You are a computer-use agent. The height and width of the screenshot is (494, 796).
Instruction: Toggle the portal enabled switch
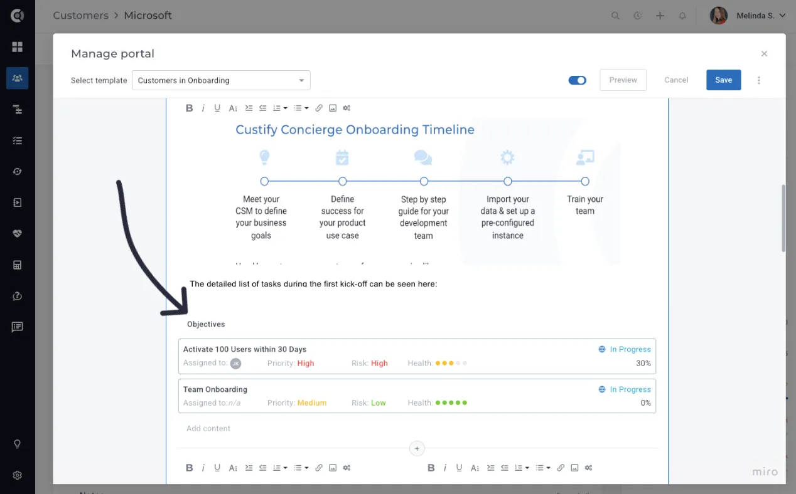578,80
